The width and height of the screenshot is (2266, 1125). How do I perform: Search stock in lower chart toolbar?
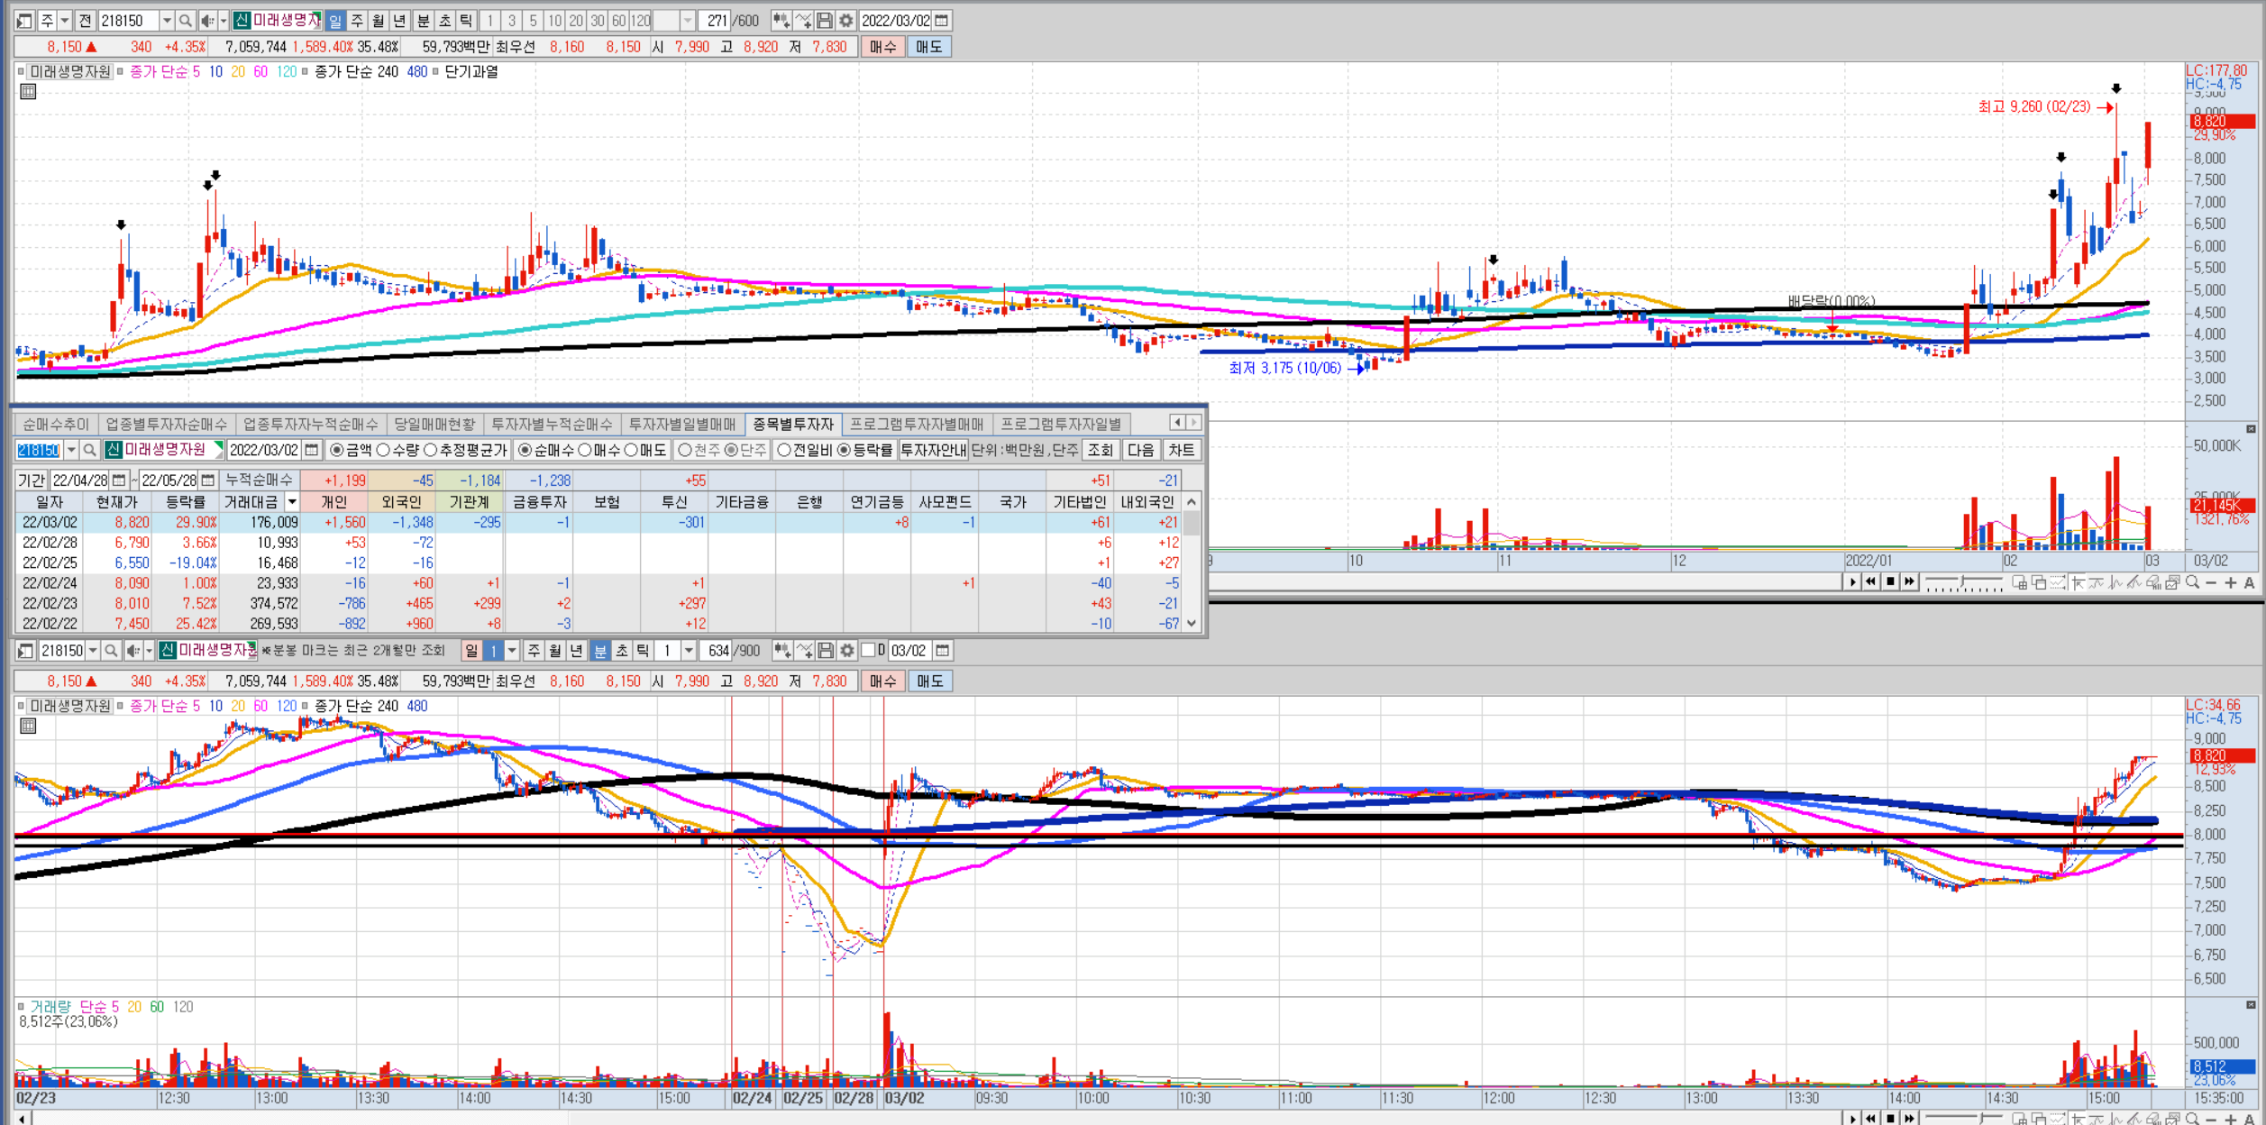111,650
